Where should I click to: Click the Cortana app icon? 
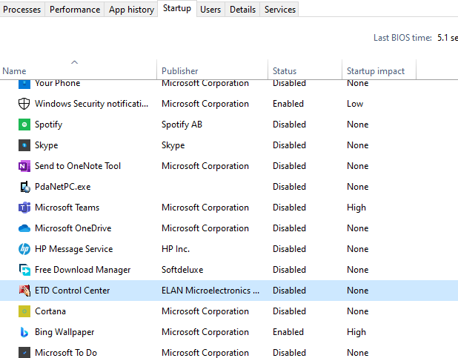click(24, 311)
